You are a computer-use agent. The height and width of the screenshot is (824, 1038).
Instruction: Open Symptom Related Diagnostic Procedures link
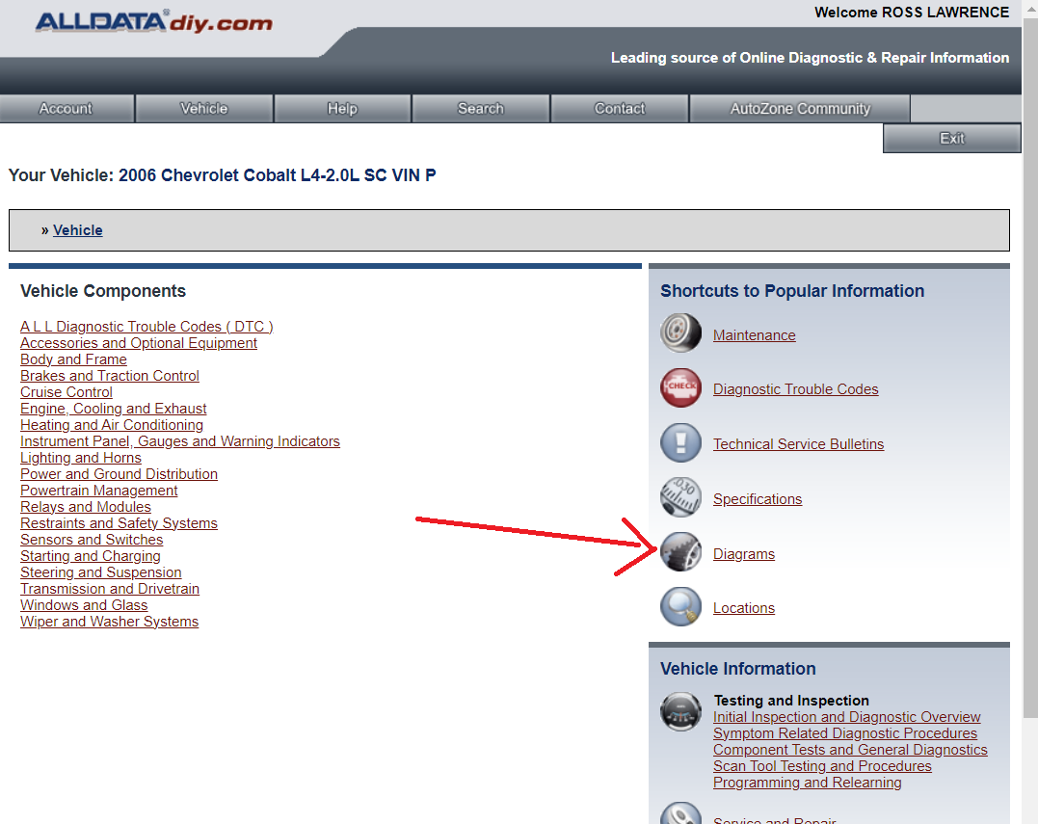point(844,733)
